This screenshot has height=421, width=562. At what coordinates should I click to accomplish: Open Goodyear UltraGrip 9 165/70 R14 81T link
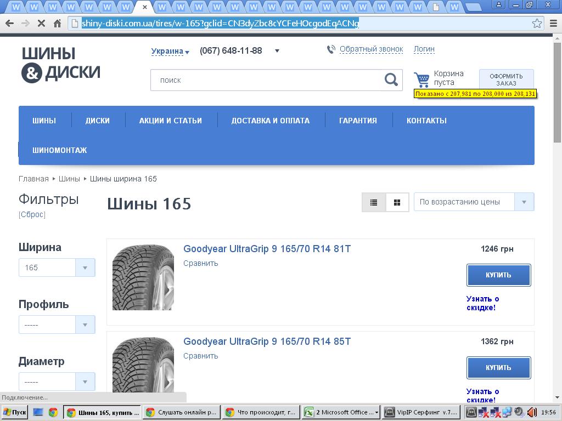tap(267, 249)
